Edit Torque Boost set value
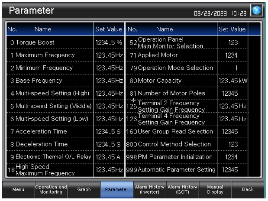Screen dimensions: 268x201 pyautogui.click(x=109, y=42)
